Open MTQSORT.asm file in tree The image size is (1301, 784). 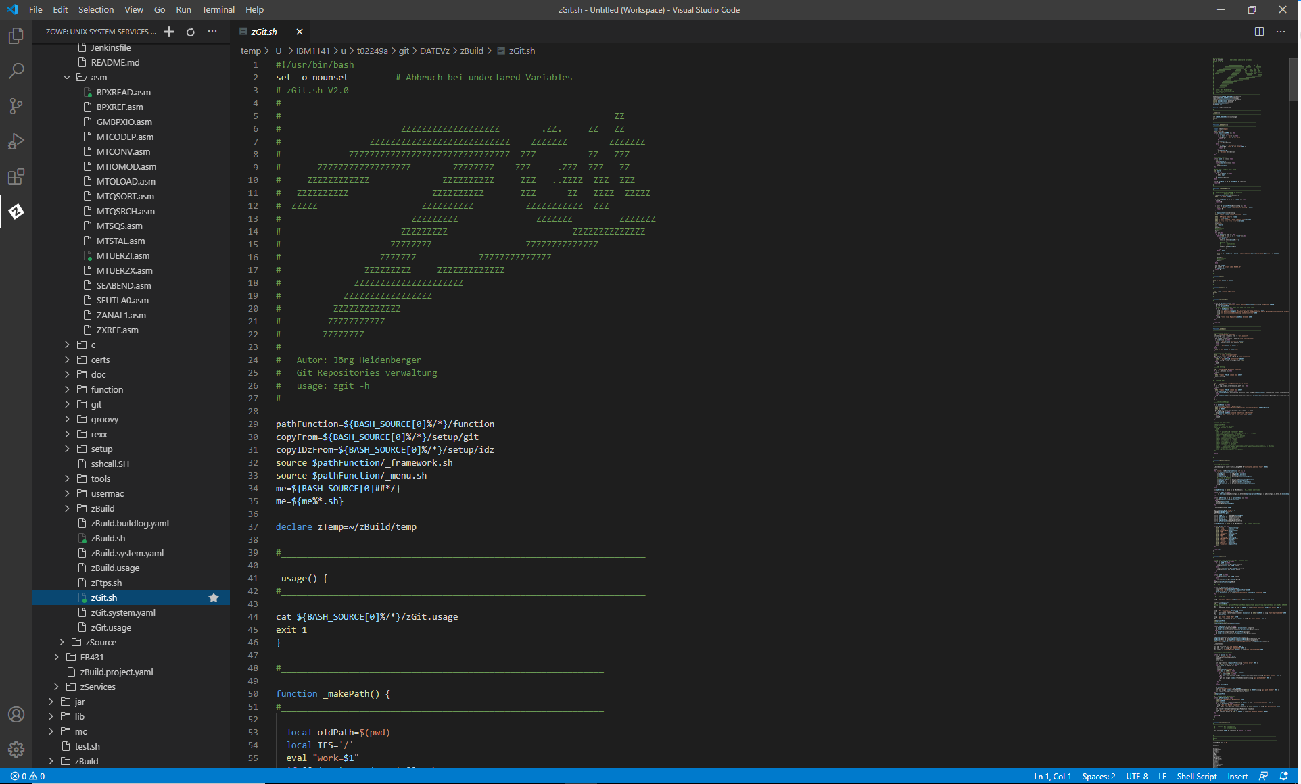point(125,196)
